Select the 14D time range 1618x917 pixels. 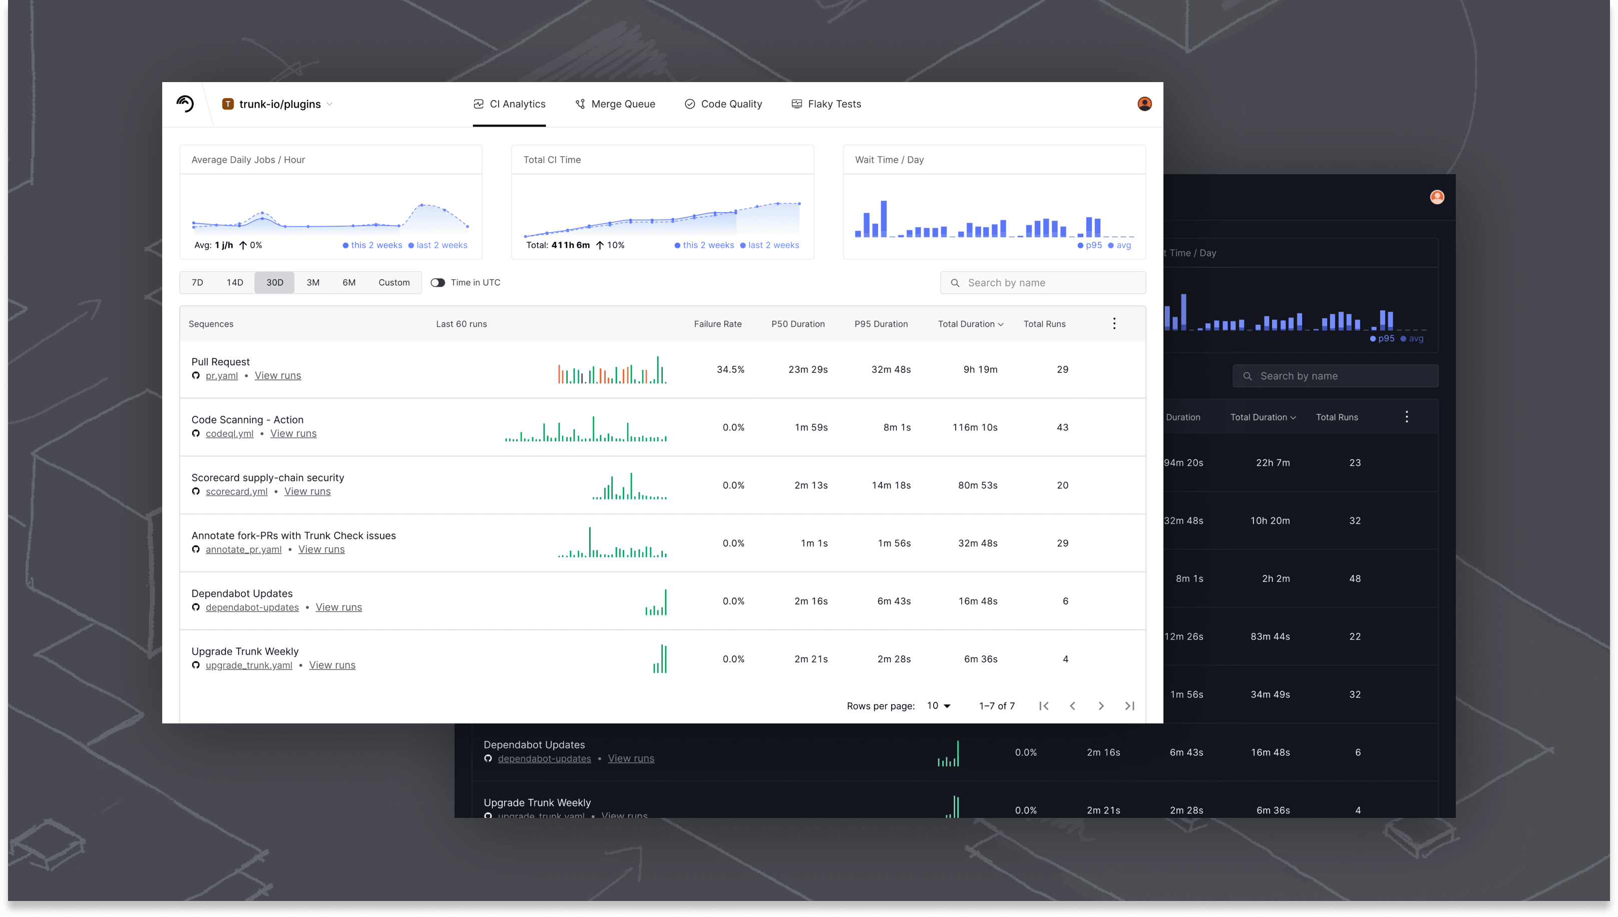(x=235, y=283)
